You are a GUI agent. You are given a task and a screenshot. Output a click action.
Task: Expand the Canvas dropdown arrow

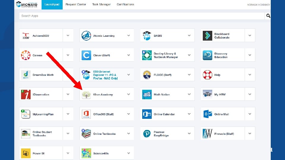68,55
